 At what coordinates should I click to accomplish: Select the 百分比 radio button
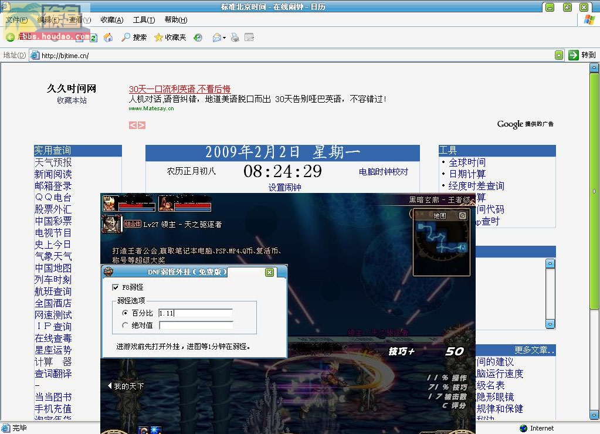click(x=125, y=313)
